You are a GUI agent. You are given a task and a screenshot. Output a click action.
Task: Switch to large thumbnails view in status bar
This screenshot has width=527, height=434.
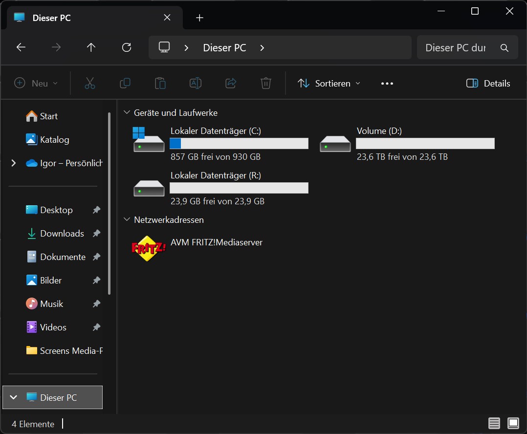[x=513, y=423]
